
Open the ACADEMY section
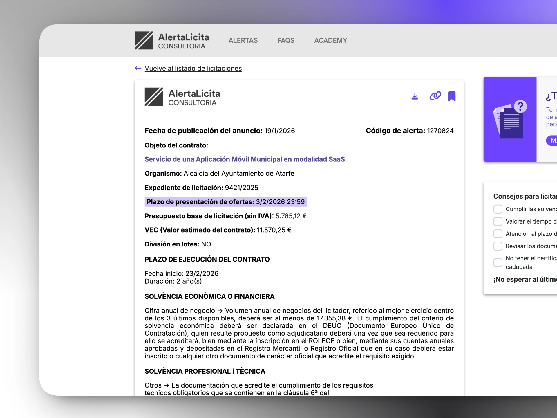(x=330, y=41)
